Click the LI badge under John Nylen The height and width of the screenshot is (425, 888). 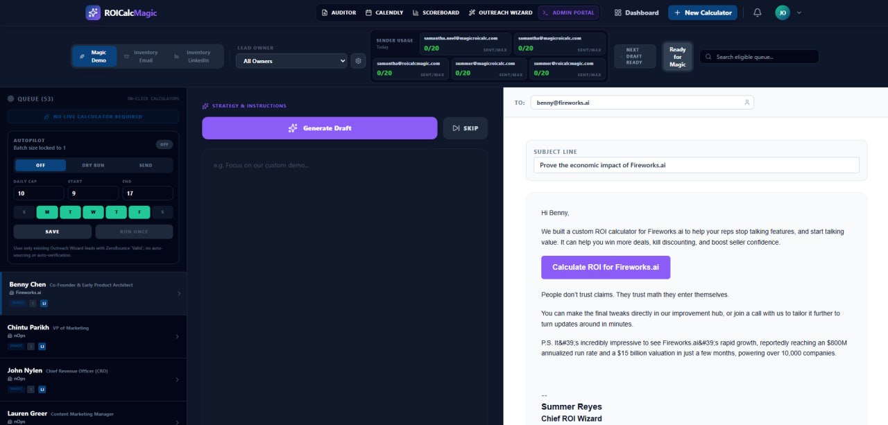pos(42,390)
